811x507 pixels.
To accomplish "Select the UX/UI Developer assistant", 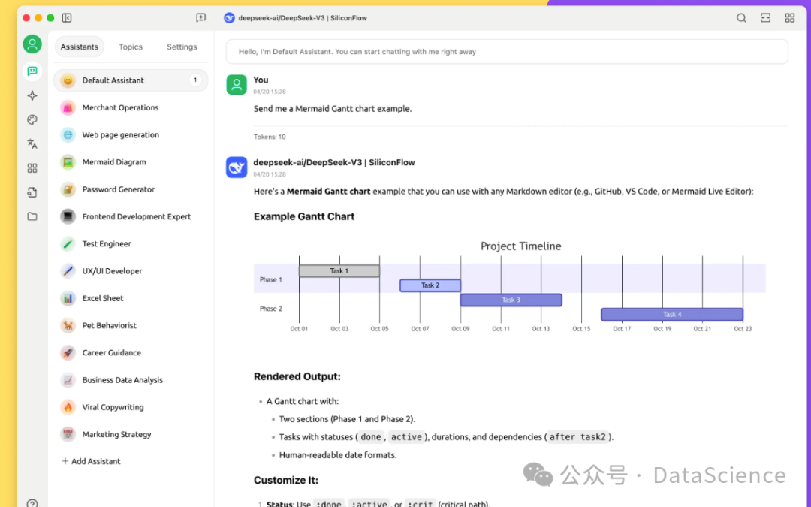I will [131, 270].
